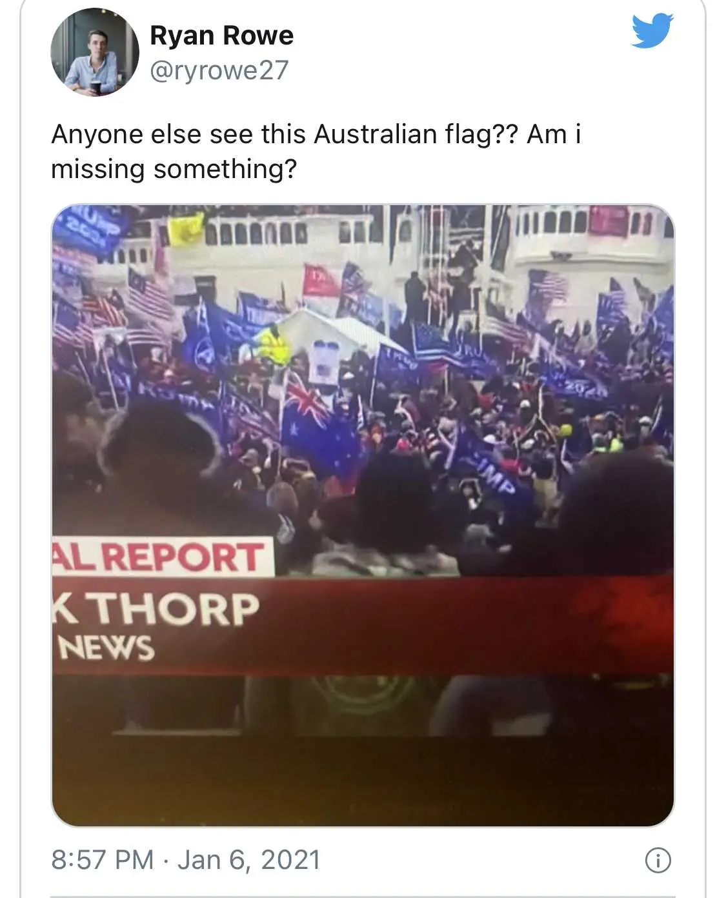Screen dimensions: 726x898
Task: Click the white AL REPORT label
Action: click(163, 557)
